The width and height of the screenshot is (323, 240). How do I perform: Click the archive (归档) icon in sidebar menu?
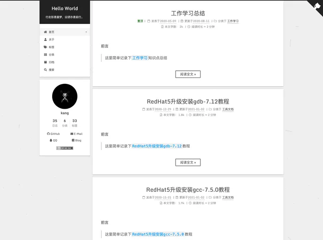46,62
